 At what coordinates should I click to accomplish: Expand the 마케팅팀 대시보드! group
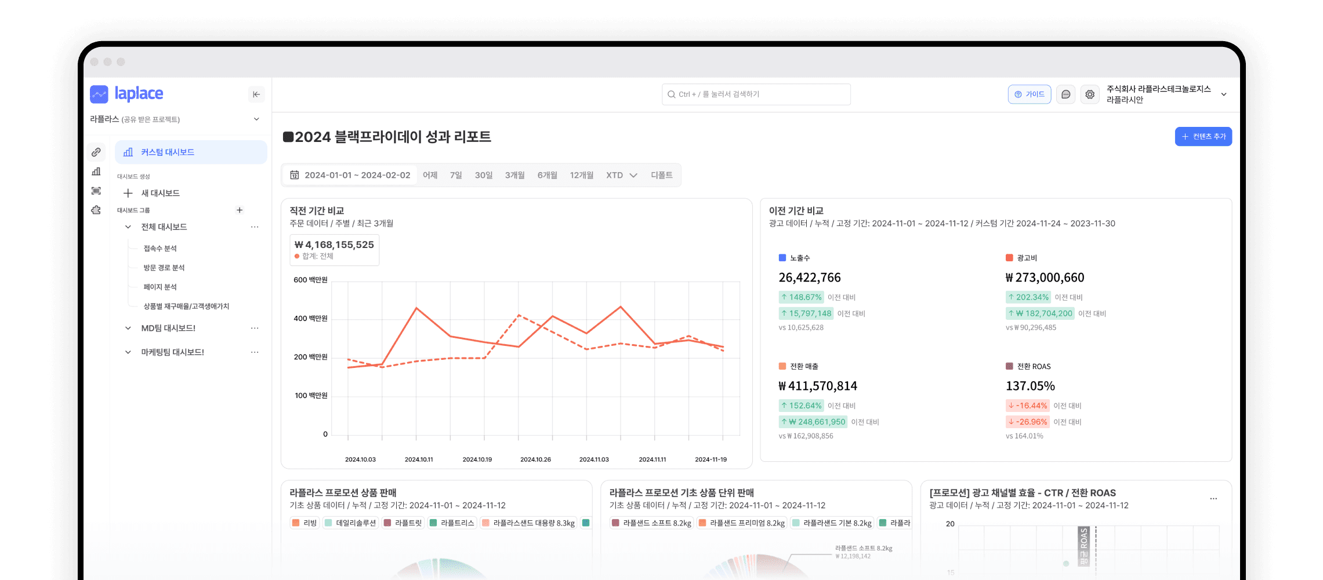tap(128, 352)
